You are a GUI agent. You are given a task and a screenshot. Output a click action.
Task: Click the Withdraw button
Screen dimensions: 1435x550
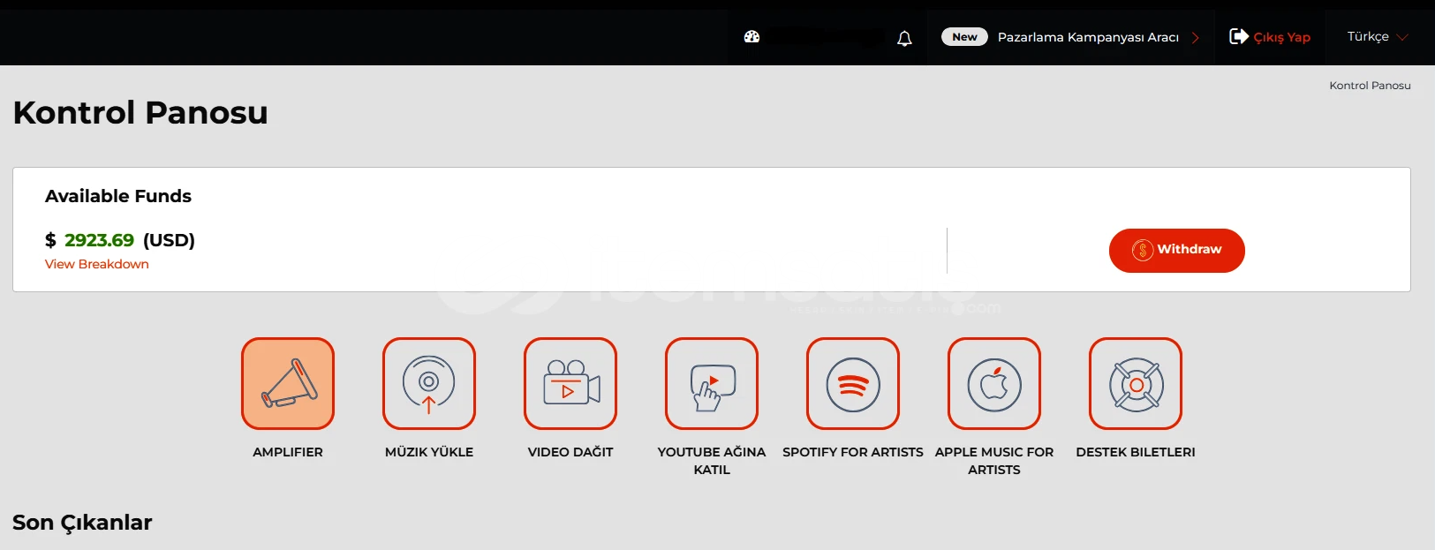1177,251
